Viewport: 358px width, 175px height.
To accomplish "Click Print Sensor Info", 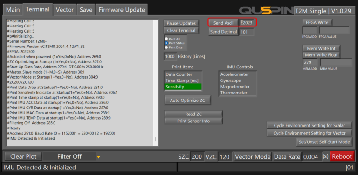I will 193,121.
